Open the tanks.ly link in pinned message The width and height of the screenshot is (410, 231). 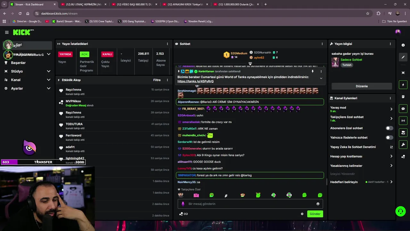click(x=195, y=81)
